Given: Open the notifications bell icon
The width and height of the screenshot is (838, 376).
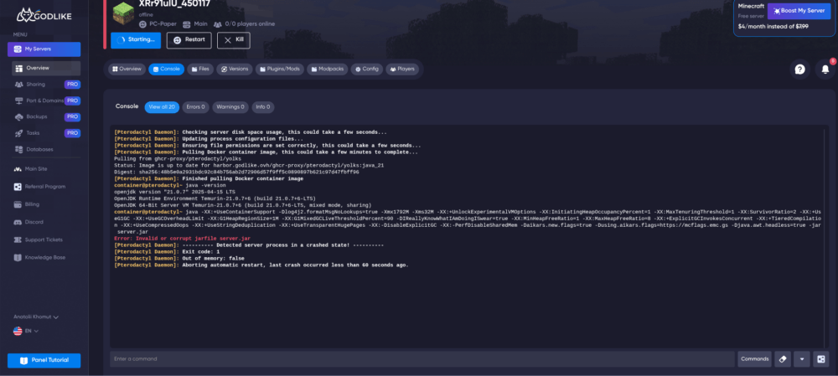Looking at the screenshot, I should coord(825,70).
